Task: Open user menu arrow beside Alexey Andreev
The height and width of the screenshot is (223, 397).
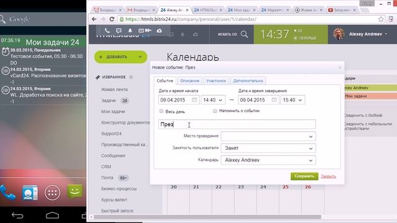Action: coord(386,34)
